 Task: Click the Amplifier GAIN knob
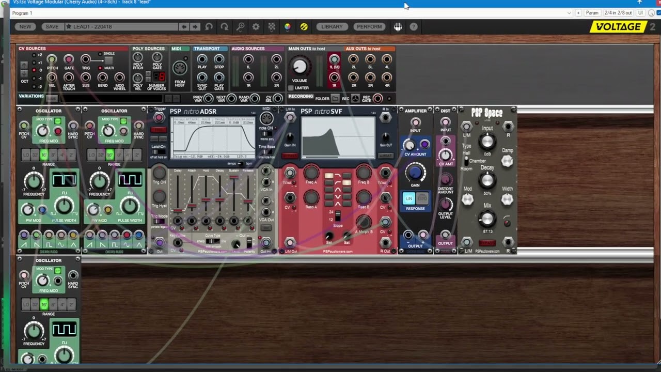coord(415,172)
